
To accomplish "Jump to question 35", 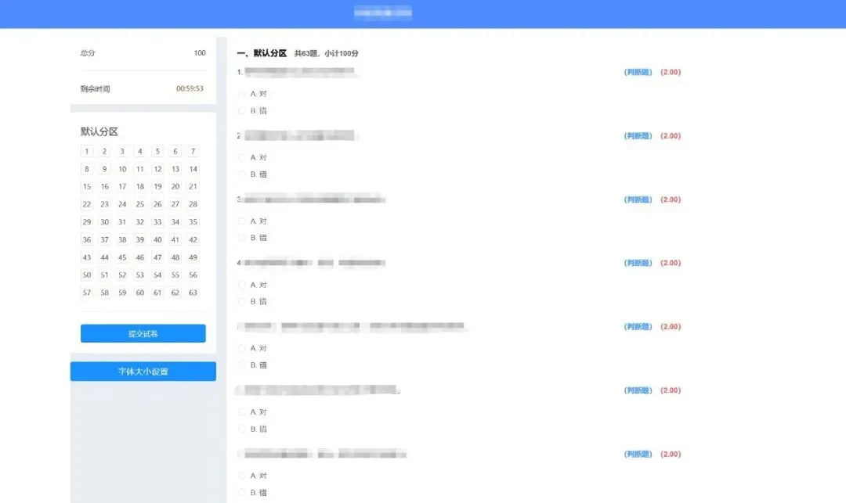I will [193, 222].
